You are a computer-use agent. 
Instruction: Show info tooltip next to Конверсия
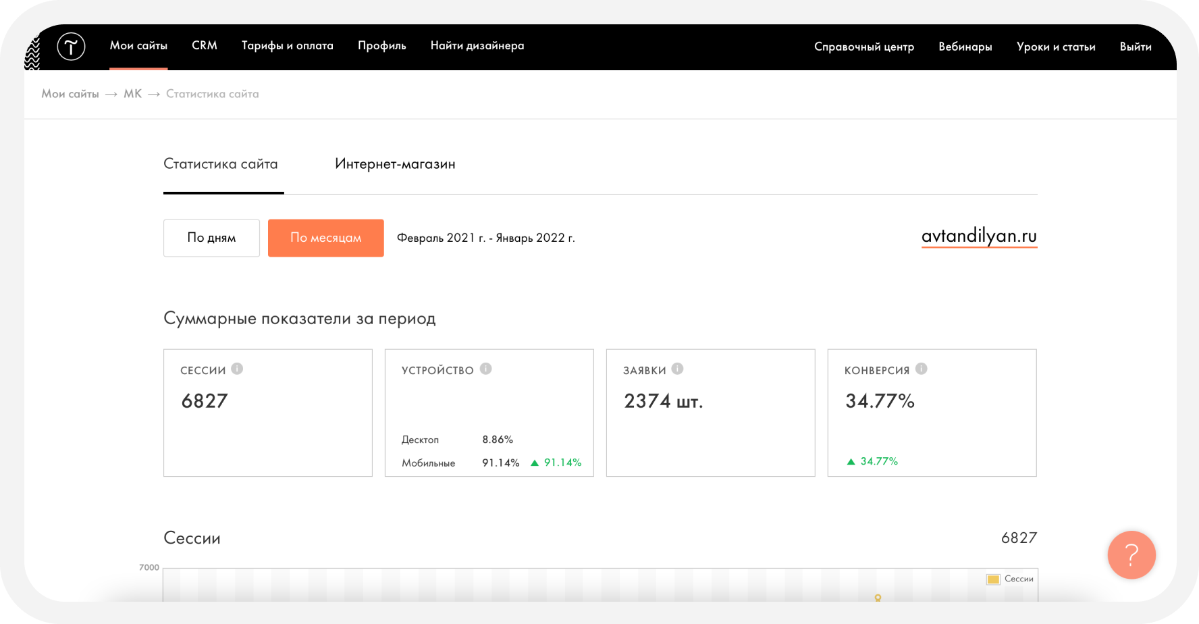tap(921, 369)
